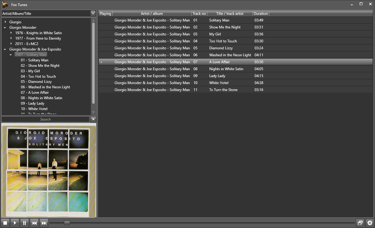Image resolution: width=375 pixels, height=228 pixels.
Task: Clear the search box with X button
Action: [x=93, y=119]
